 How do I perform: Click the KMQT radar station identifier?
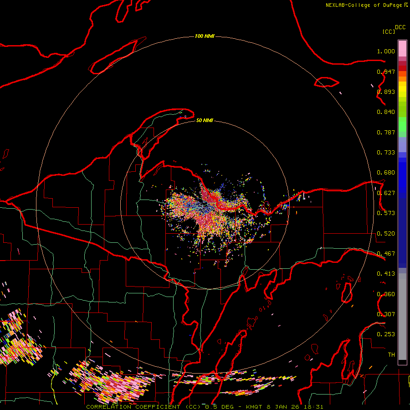[x=254, y=407]
